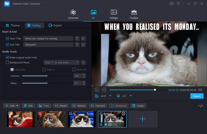
Task: Expand the Add button dropdown arrow
Action: tap(17, 106)
